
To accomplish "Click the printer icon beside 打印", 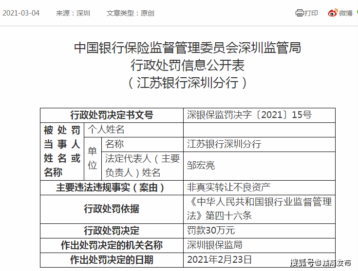I will (300, 13).
